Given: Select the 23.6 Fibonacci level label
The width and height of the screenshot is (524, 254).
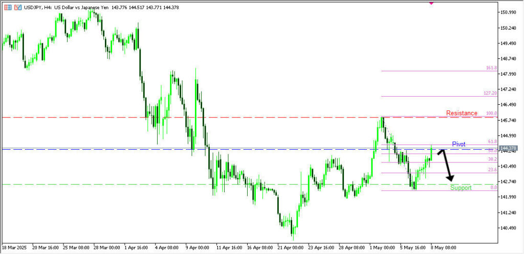Looking at the screenshot, I should click(x=492, y=170).
